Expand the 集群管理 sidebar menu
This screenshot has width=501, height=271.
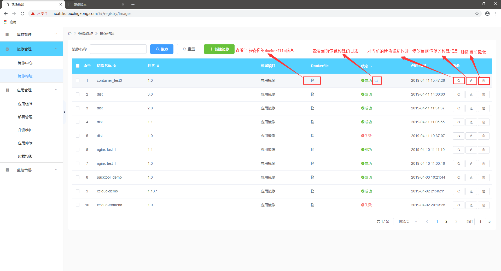click(x=31, y=34)
